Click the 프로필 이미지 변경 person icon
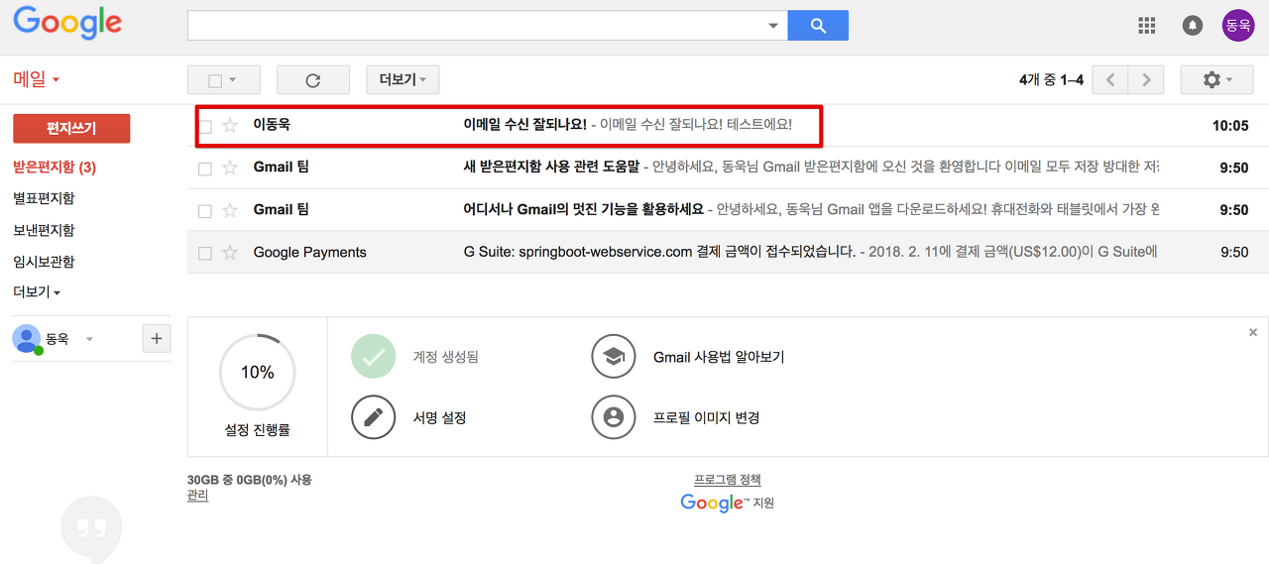The width and height of the screenshot is (1269, 564). point(614,417)
